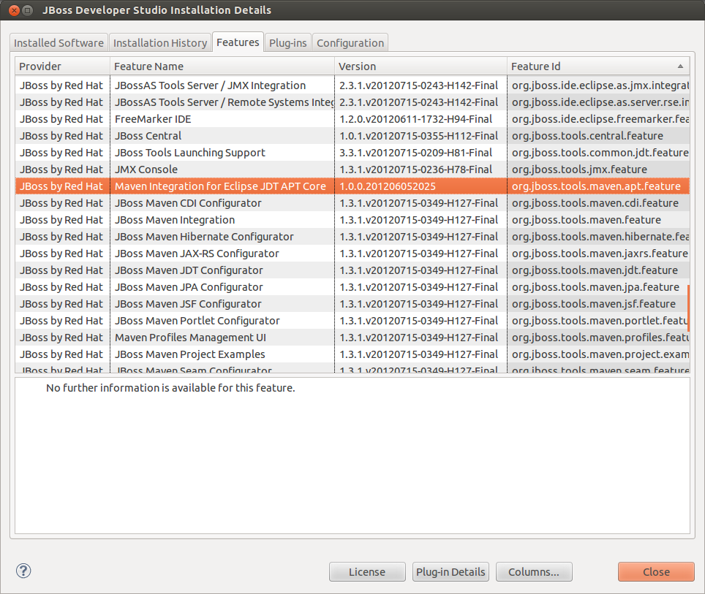Click the feature description text area

352,455
